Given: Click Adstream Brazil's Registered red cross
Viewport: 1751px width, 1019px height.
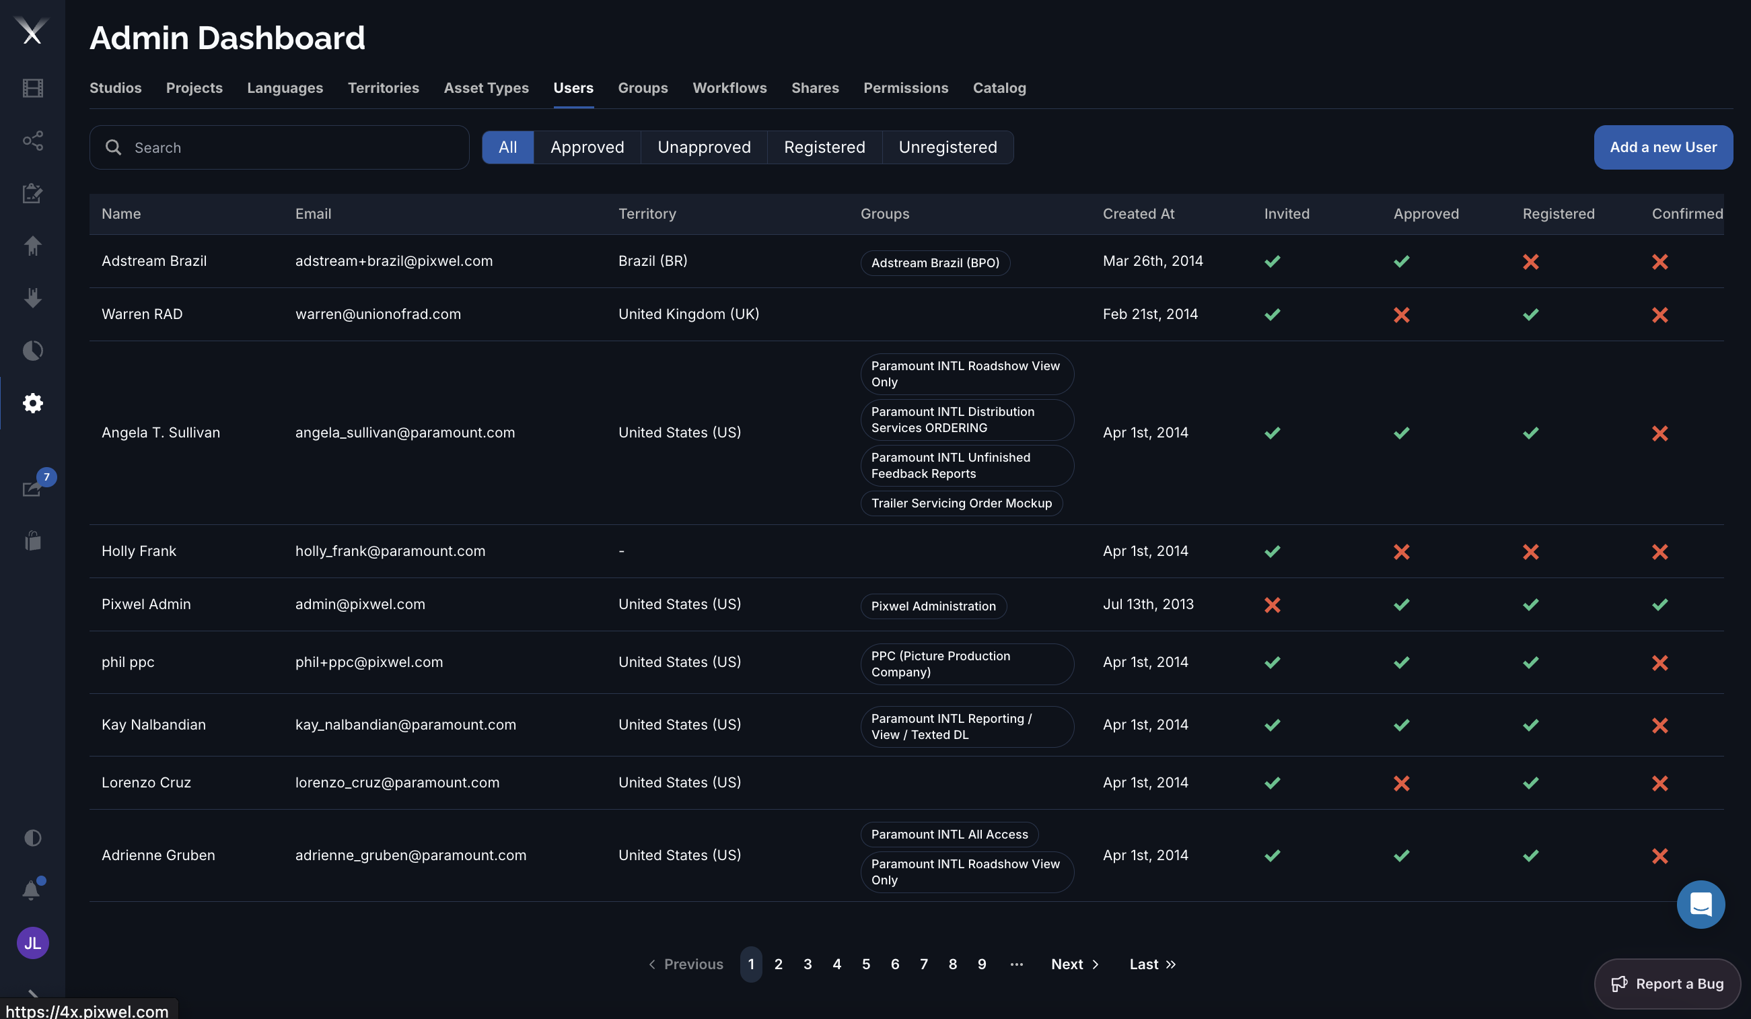Looking at the screenshot, I should pos(1531,261).
